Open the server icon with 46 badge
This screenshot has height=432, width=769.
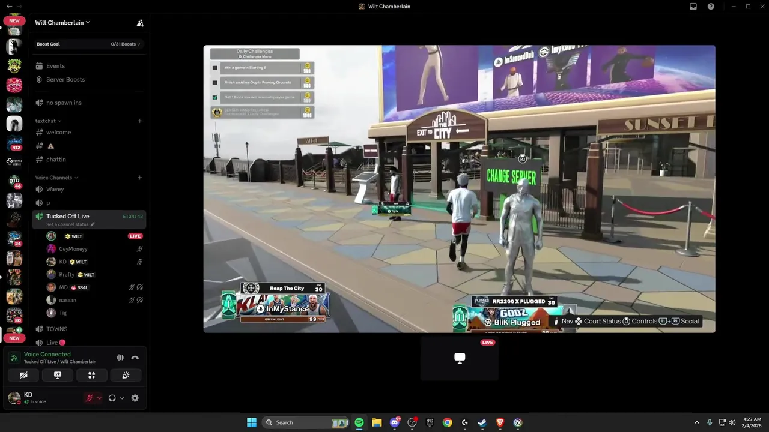coord(14,181)
